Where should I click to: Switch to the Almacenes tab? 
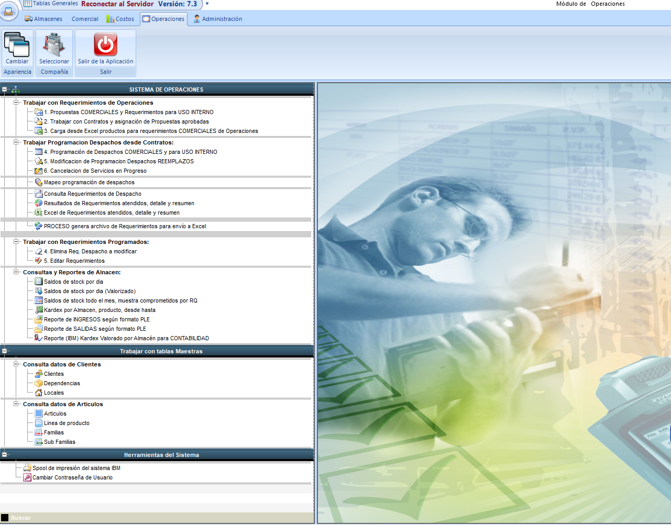(x=43, y=19)
